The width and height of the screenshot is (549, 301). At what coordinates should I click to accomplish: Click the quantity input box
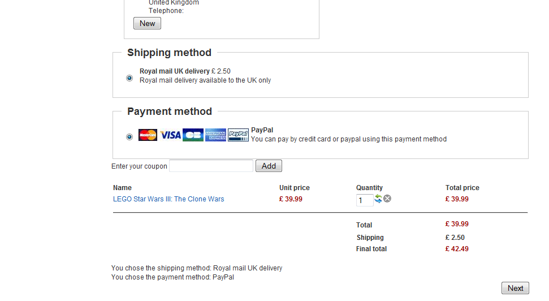coord(365,200)
